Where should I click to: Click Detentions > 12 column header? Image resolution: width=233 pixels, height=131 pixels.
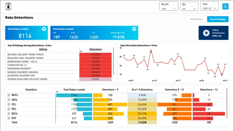[209, 90]
